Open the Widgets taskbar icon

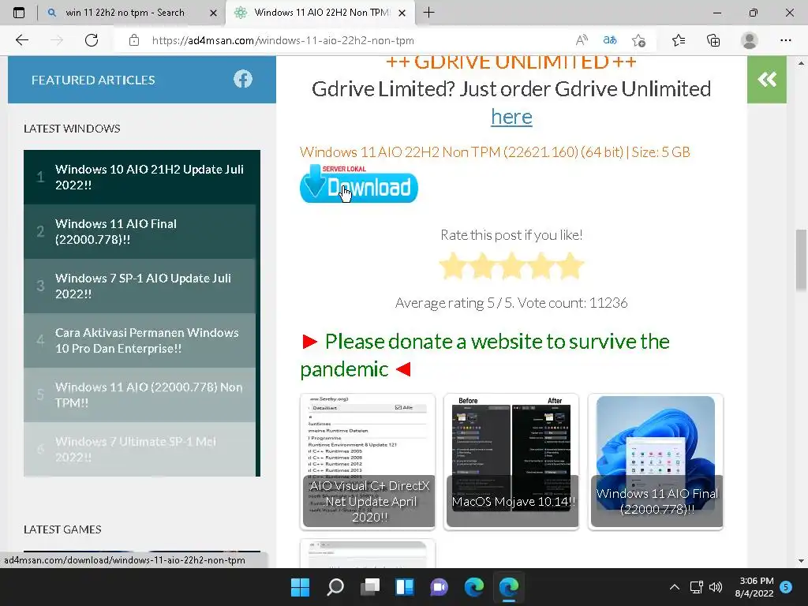405,587
